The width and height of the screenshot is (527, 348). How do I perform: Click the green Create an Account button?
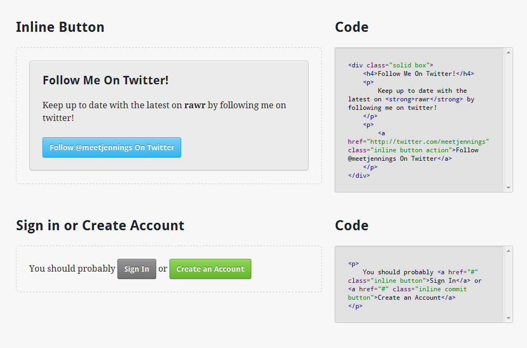[x=210, y=269]
